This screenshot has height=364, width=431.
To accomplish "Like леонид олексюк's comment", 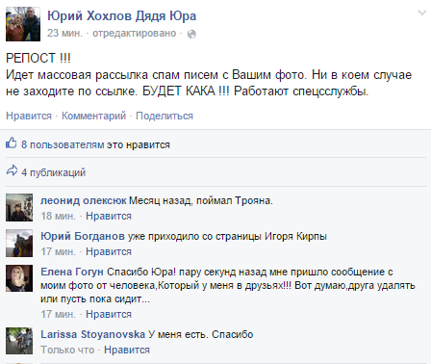I will pyautogui.click(x=109, y=216).
